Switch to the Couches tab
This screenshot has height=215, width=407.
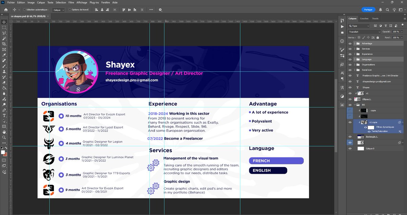364,19
